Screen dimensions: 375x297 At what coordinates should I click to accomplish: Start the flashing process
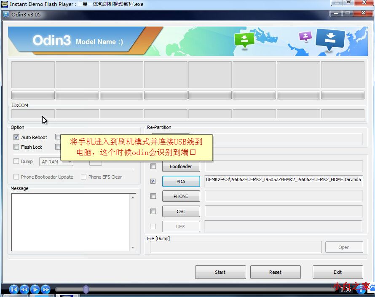coord(220,272)
